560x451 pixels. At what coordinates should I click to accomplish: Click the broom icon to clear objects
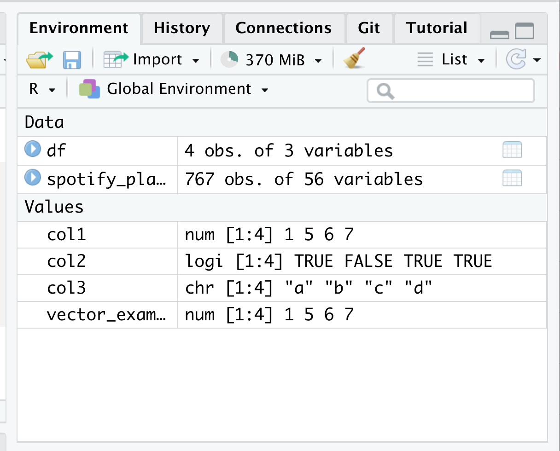354,59
